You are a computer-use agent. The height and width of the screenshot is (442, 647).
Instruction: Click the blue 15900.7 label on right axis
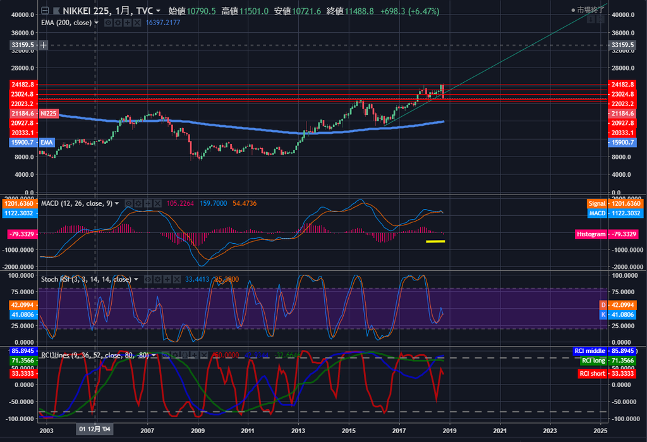[622, 142]
